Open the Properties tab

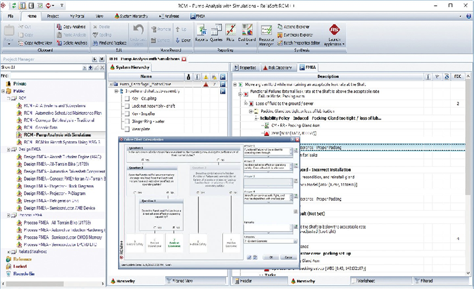coord(245,68)
